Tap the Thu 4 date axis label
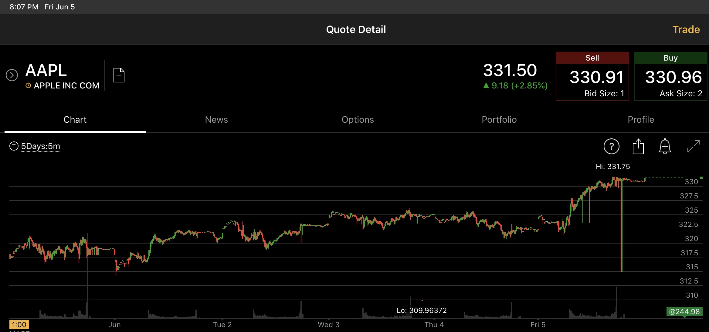The image size is (709, 332). tap(434, 325)
